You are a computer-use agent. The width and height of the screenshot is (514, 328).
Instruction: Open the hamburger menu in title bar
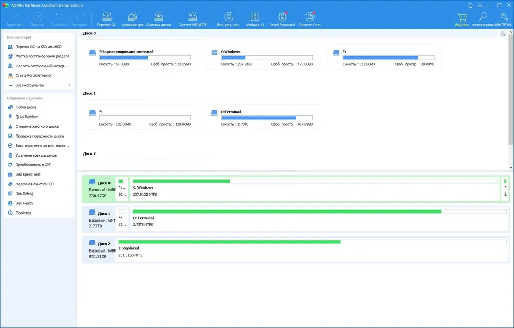pos(480,5)
